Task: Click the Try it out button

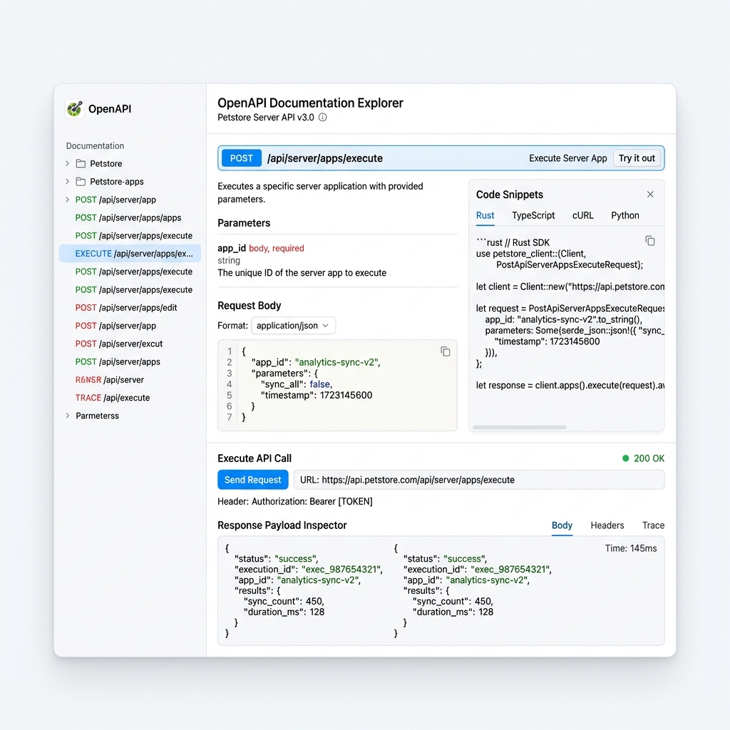Action: [x=637, y=158]
